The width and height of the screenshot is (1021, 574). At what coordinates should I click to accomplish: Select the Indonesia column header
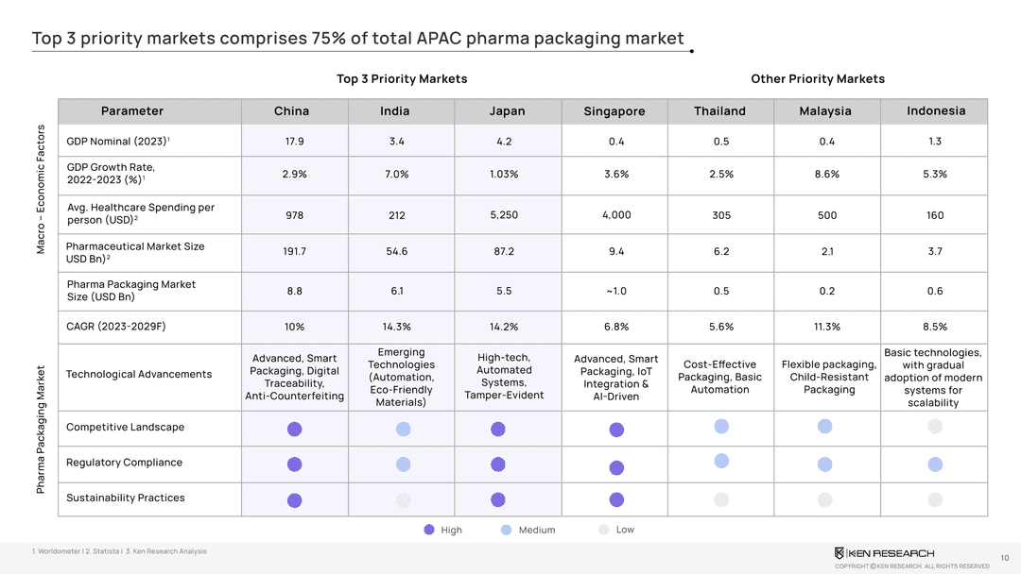coord(935,111)
